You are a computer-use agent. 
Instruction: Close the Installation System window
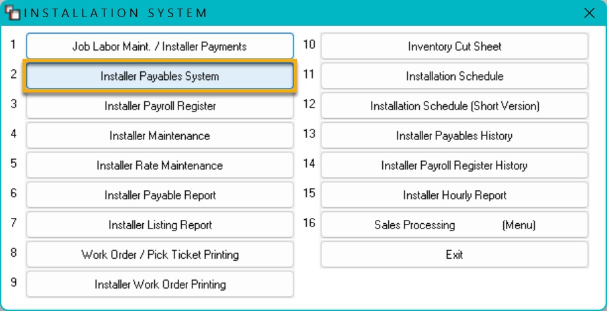point(589,13)
